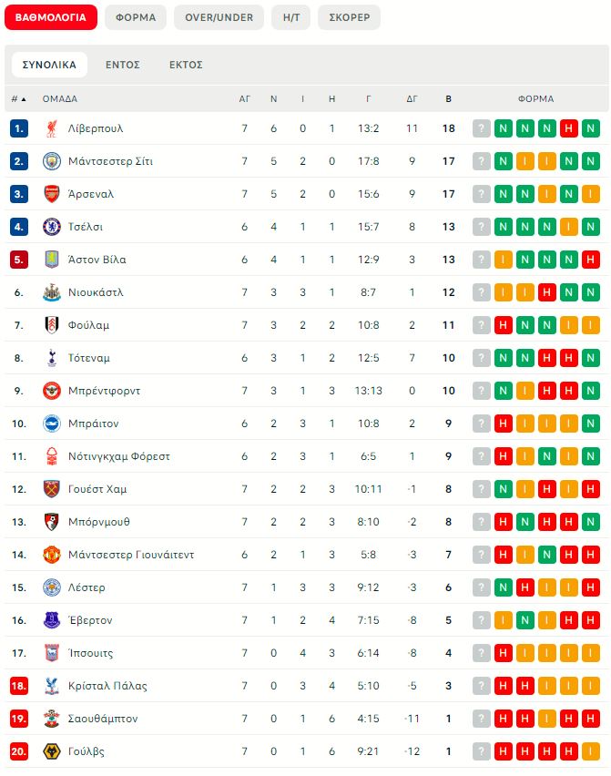Click the Wolves crest icon
This screenshot has height=776, width=611.
[x=51, y=751]
